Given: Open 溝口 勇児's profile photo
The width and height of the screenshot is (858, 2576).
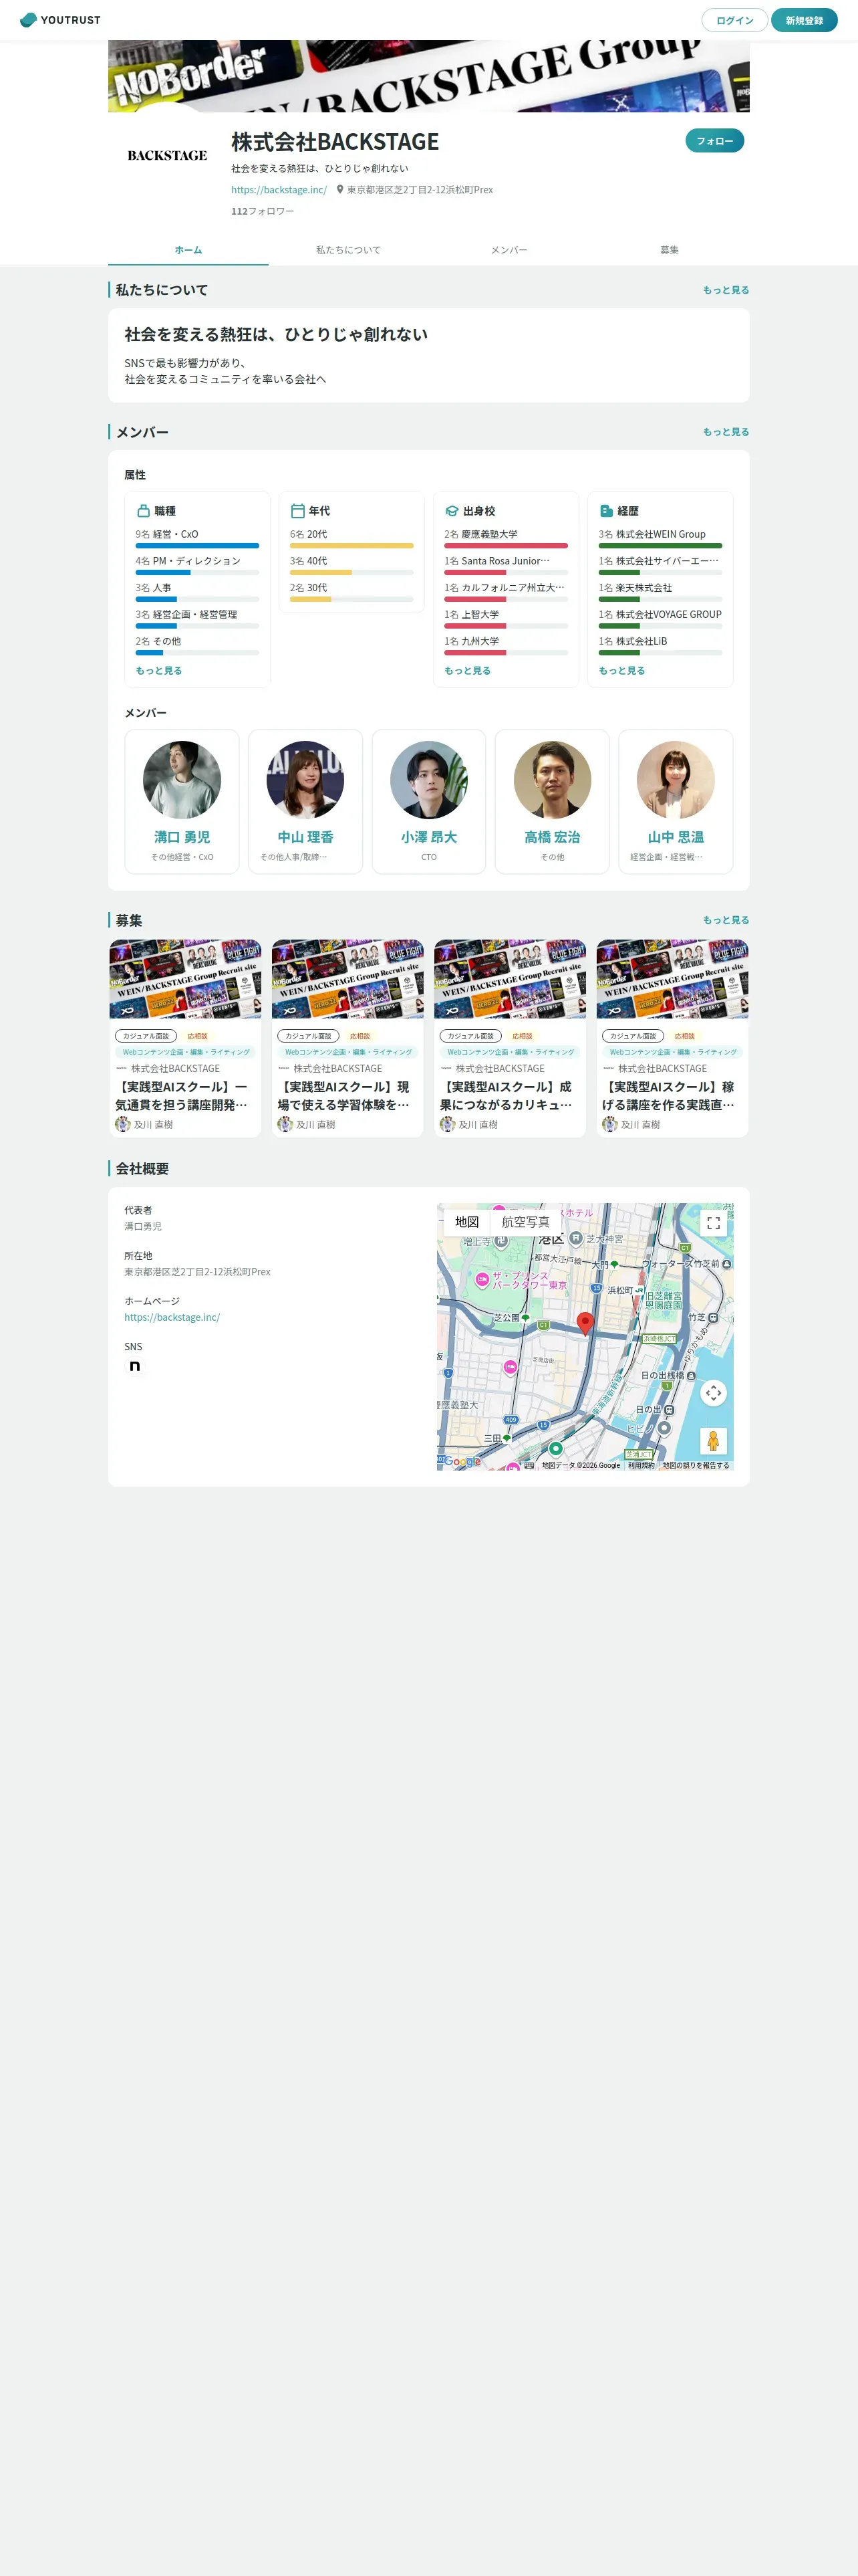Looking at the screenshot, I should click(182, 780).
